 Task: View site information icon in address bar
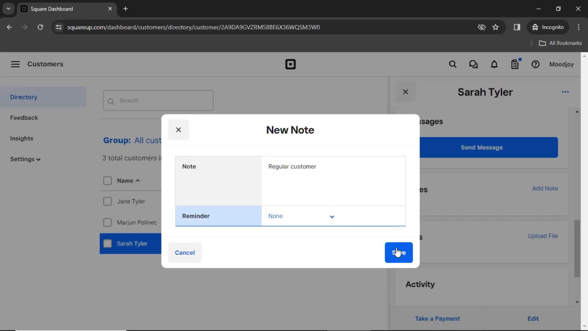[x=59, y=27]
